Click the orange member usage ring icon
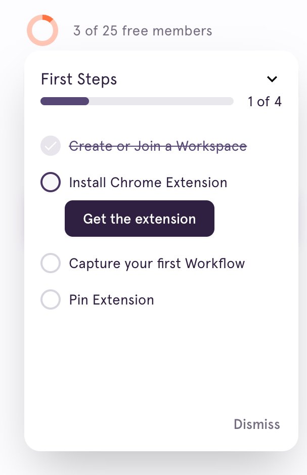The width and height of the screenshot is (307, 475). click(x=42, y=30)
